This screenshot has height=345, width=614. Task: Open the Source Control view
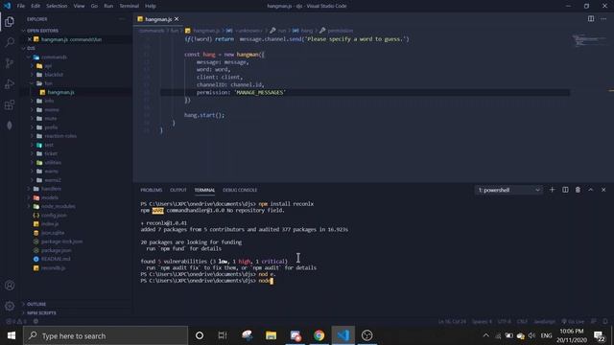tap(10, 63)
